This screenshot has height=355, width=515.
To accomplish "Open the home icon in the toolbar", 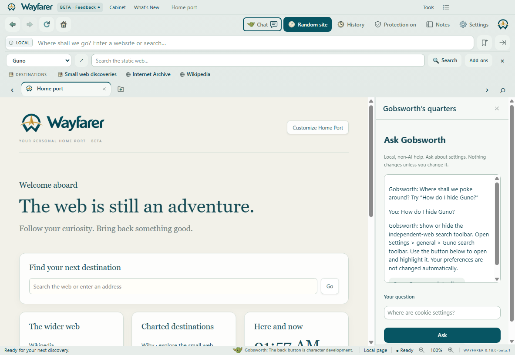I will pos(64,25).
